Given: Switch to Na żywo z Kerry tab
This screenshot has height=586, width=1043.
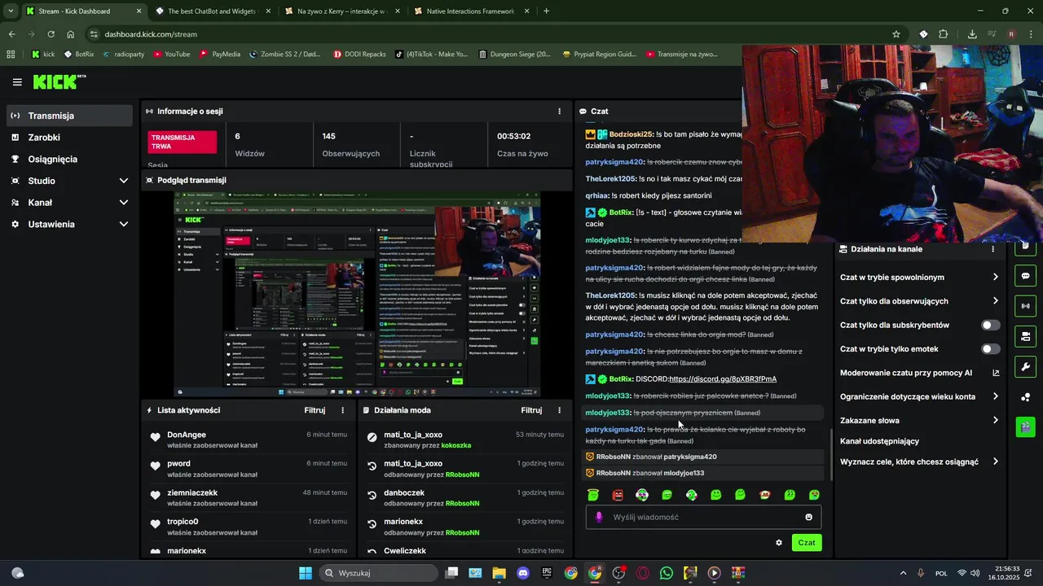Looking at the screenshot, I should tap(341, 11).
